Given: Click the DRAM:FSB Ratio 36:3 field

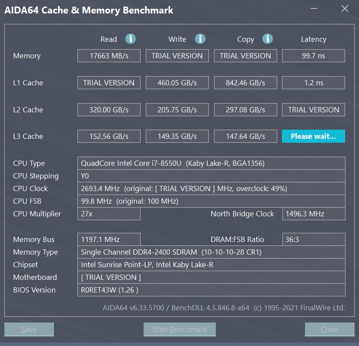Looking at the screenshot, I should tap(314, 239).
